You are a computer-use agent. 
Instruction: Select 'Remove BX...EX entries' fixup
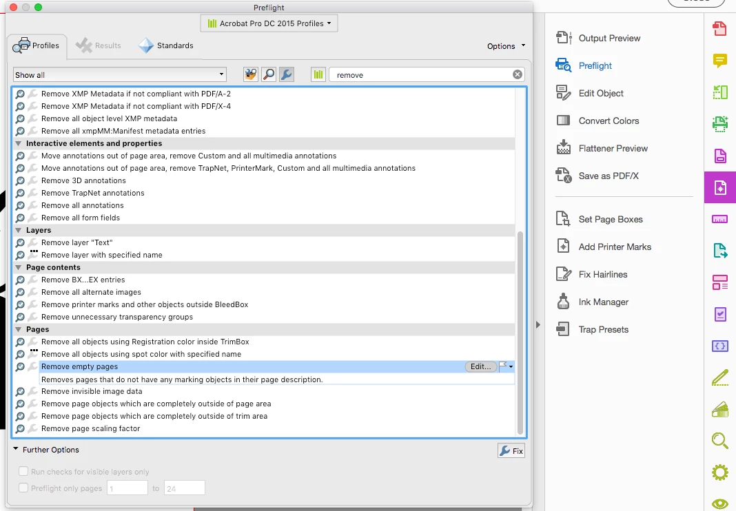coord(83,280)
